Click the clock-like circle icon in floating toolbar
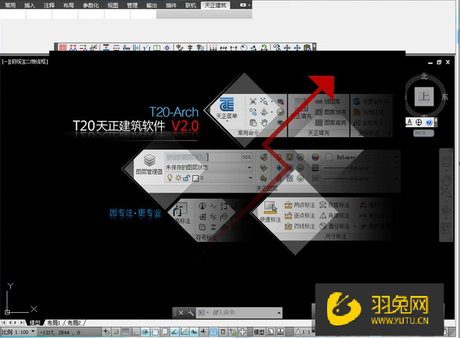Viewport: 460px width, 338px height. click(x=244, y=47)
